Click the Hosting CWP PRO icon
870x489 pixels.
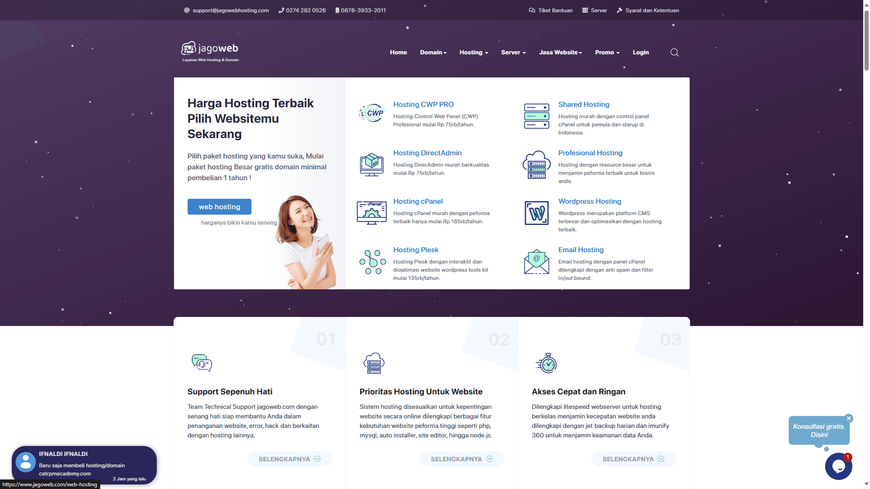[x=372, y=113]
